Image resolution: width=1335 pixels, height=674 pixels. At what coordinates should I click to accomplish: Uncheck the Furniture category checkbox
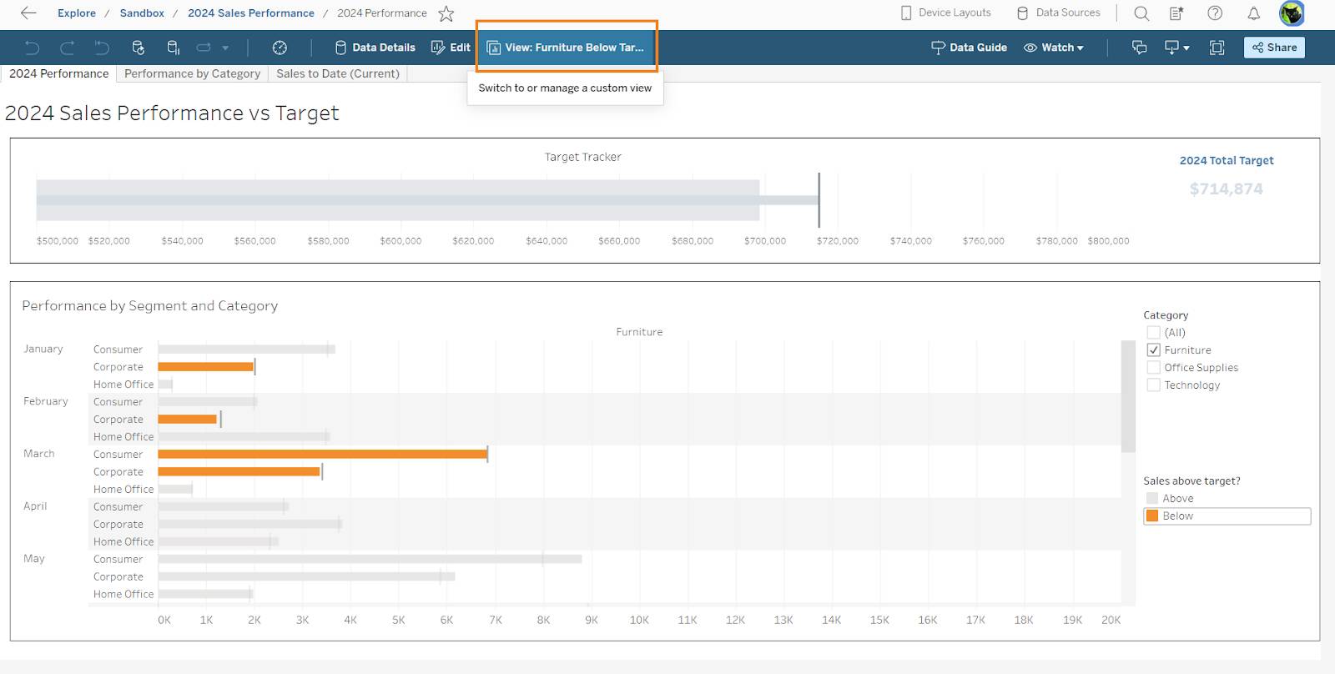click(1153, 350)
